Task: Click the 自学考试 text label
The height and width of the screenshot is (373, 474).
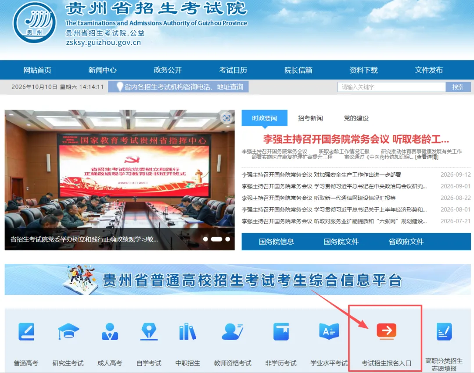Action: coord(149,363)
